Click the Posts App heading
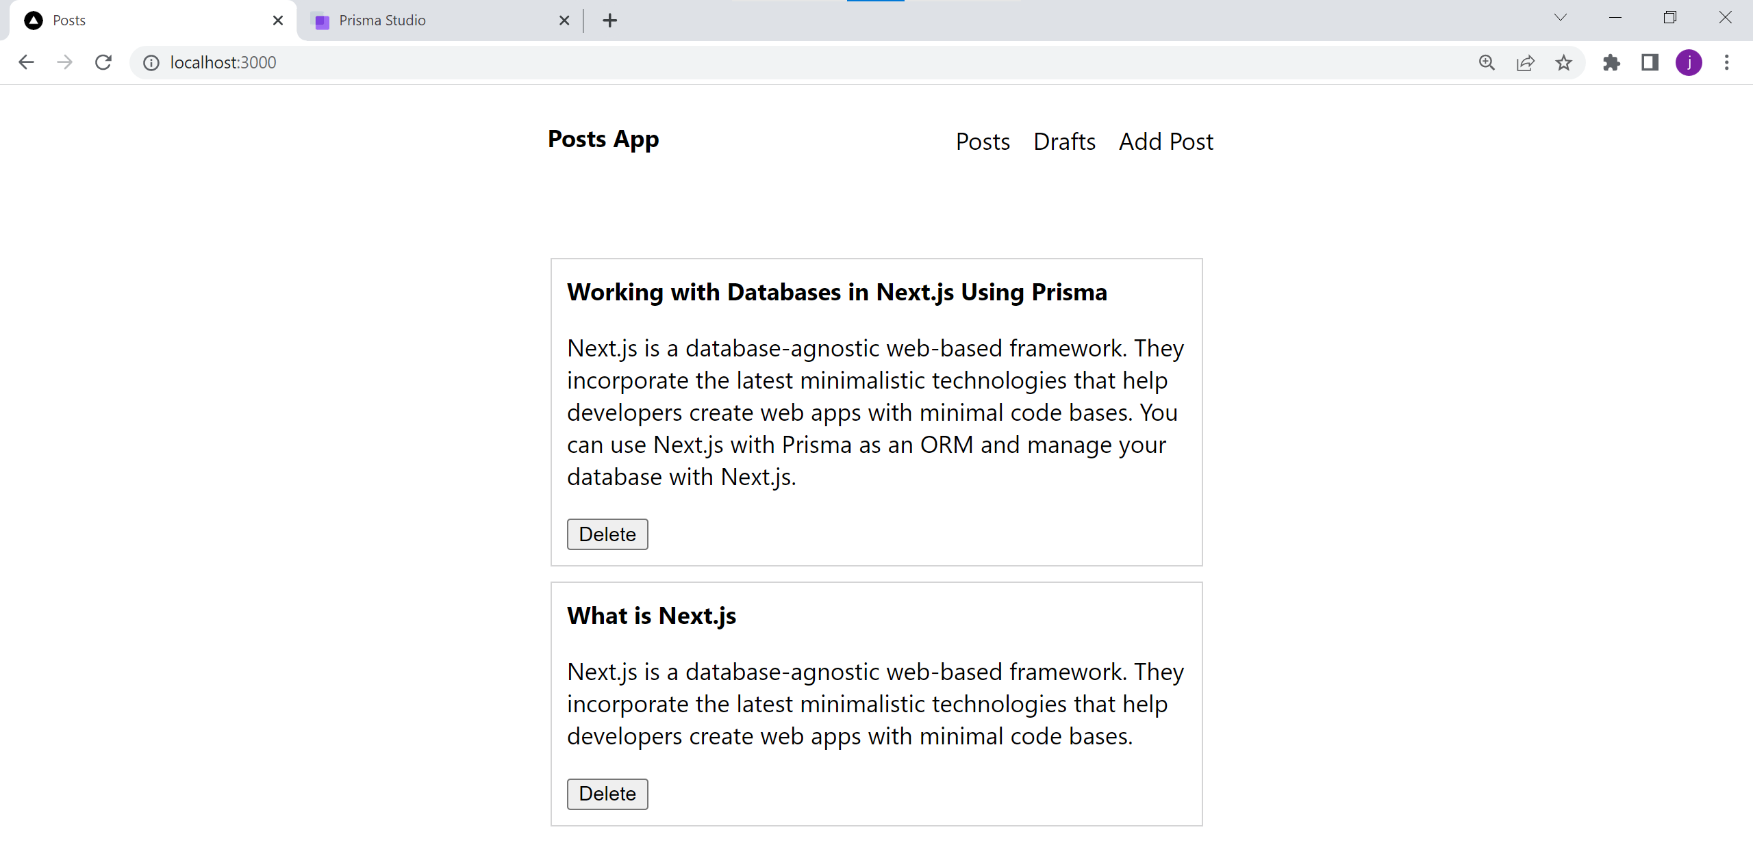Viewport: 1753px width, 847px height. (603, 139)
